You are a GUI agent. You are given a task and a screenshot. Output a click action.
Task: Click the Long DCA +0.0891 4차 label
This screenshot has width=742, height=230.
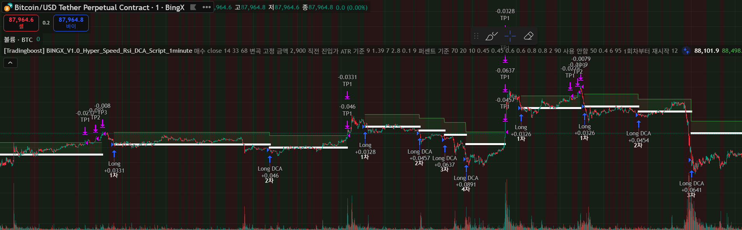tap(466, 183)
